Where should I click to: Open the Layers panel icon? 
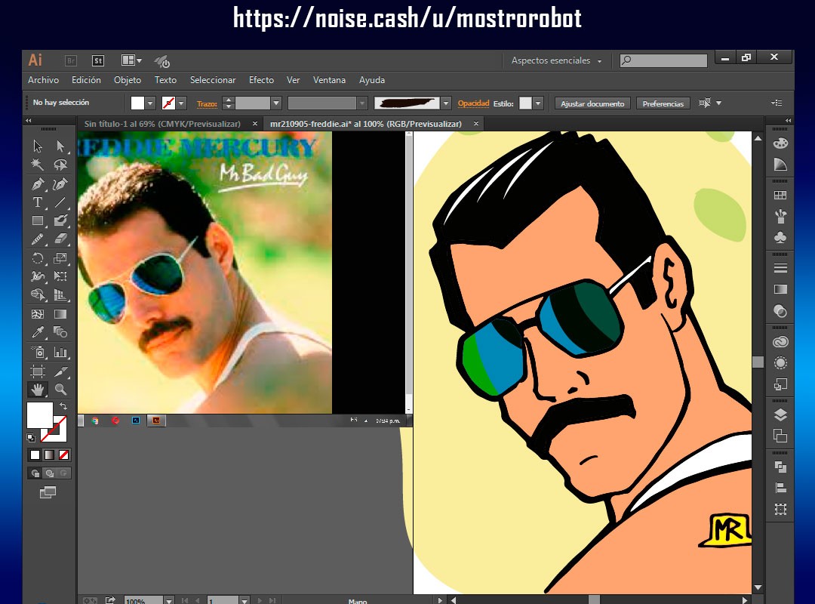[780, 414]
